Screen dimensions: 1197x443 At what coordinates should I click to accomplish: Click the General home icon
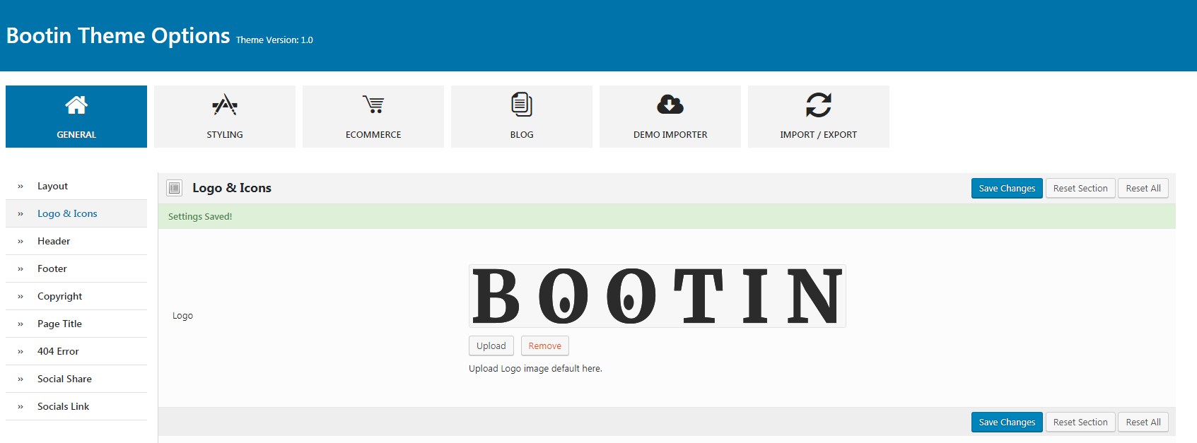76,105
